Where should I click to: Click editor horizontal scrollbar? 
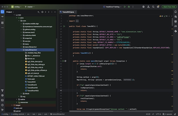pos(91,111)
